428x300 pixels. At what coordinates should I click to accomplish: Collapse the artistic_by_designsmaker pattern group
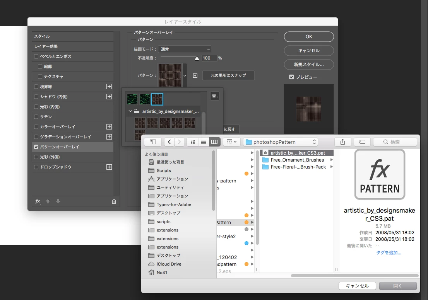pos(130,111)
